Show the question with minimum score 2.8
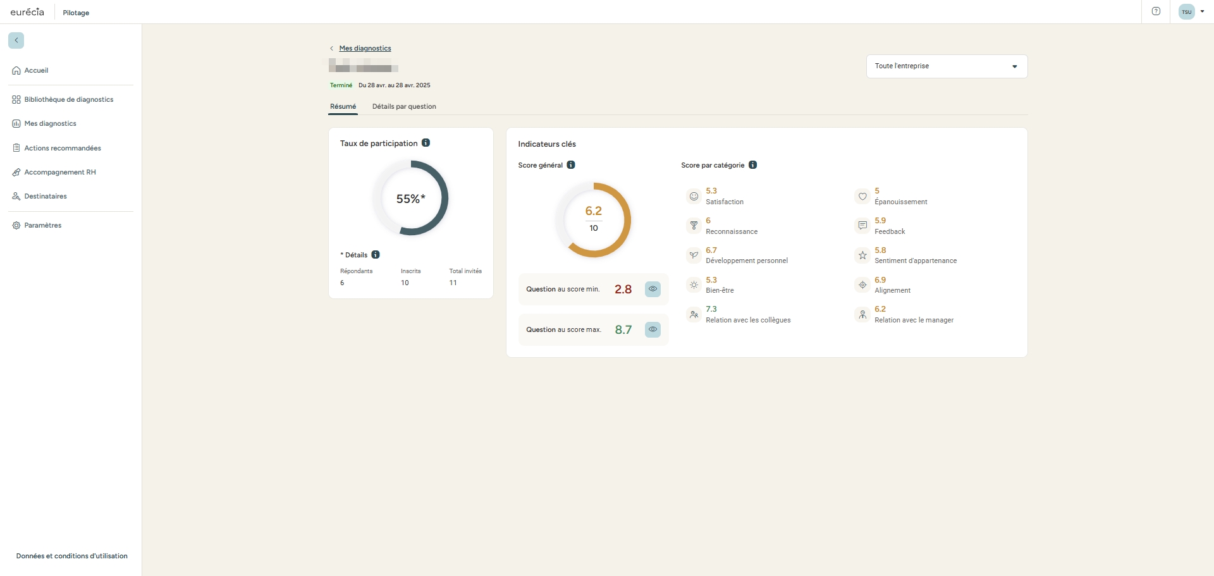The width and height of the screenshot is (1214, 576). tap(653, 289)
